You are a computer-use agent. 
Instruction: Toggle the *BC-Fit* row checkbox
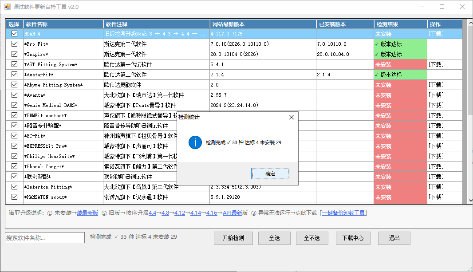(14, 136)
